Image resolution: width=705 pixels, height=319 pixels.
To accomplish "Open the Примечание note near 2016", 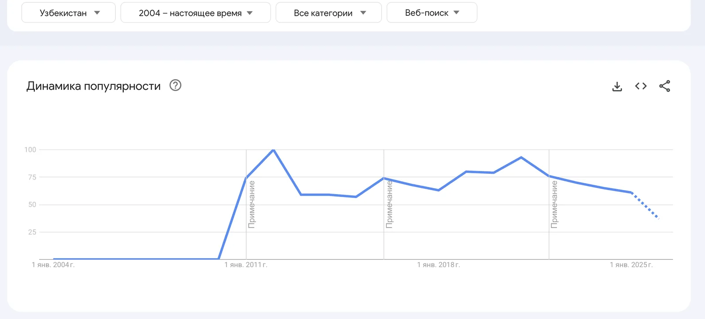I will (x=389, y=204).
